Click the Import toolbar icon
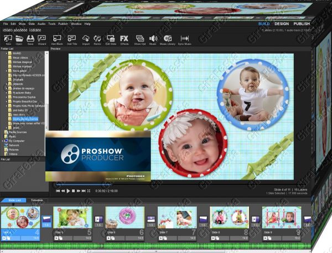The height and width of the screenshot is (253, 332). click(86, 40)
